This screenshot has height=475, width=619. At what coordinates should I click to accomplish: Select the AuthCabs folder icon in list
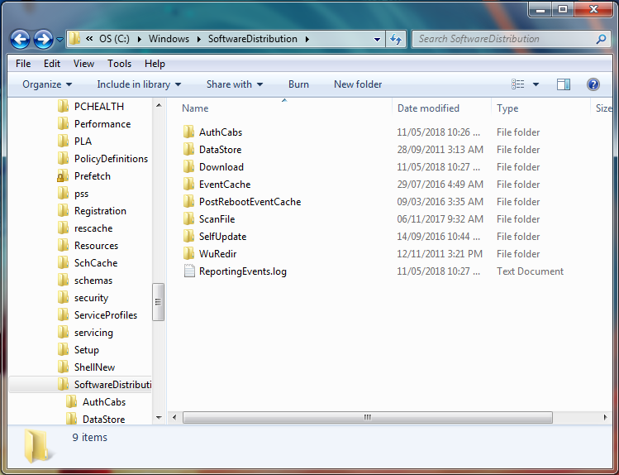[188, 132]
